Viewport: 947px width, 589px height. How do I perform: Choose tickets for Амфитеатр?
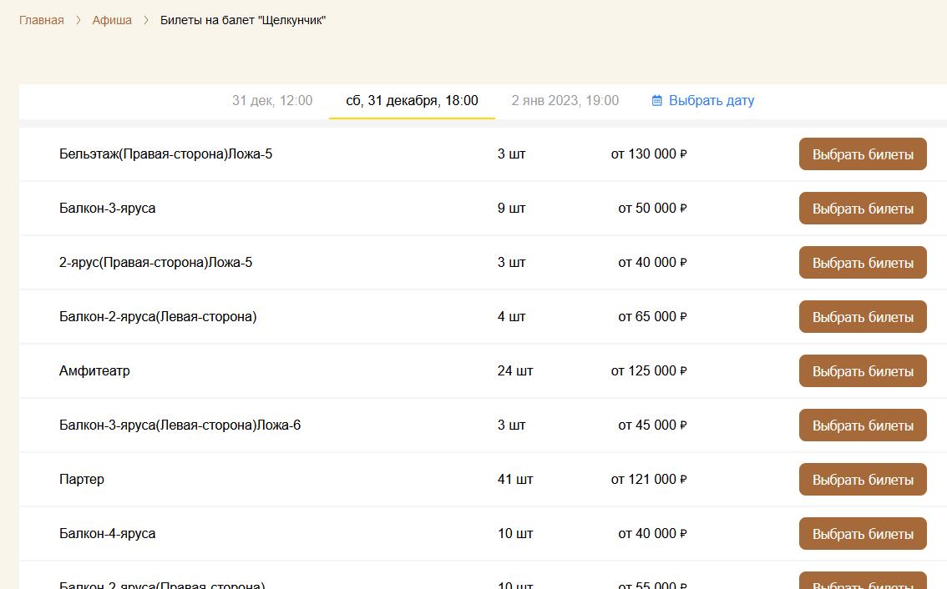(x=863, y=371)
